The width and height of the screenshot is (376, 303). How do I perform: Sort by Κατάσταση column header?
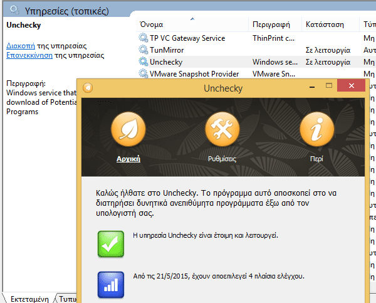tap(330, 24)
